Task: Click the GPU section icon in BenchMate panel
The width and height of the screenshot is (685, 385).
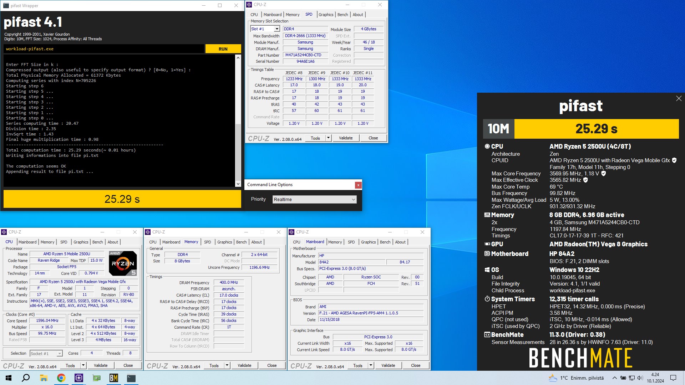Action: coord(487,244)
